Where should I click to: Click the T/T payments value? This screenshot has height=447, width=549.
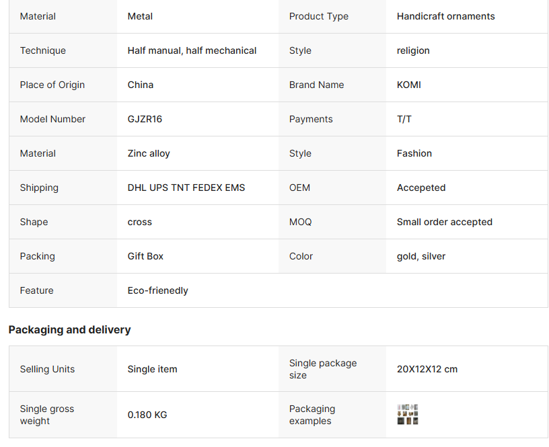(x=404, y=119)
